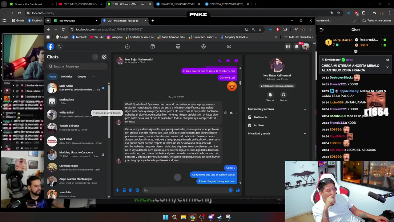Open Facebook apps grid menu
This screenshot has height=222, width=394.
pyautogui.click(x=288, y=47)
